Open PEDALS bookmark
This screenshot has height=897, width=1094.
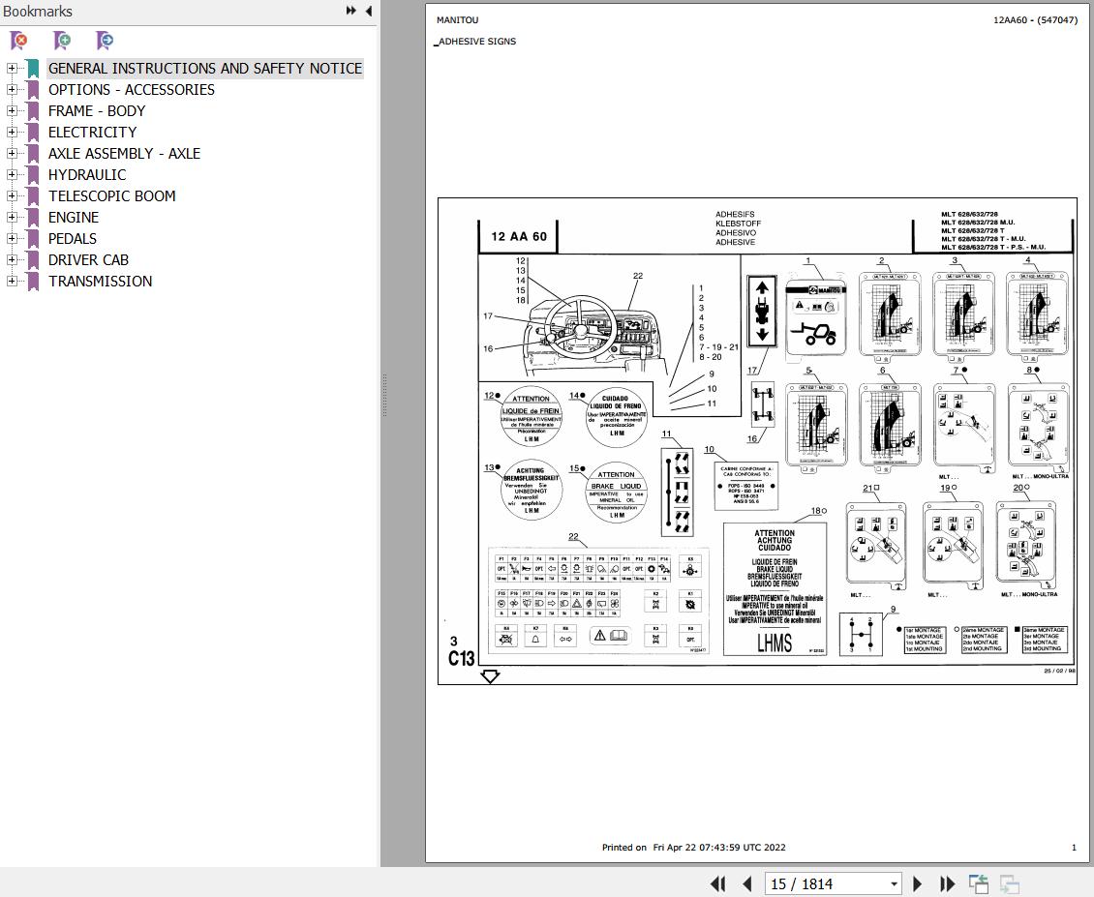pos(72,239)
